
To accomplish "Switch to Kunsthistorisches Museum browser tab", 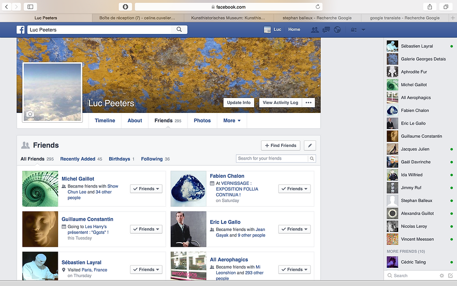I will (228, 18).
